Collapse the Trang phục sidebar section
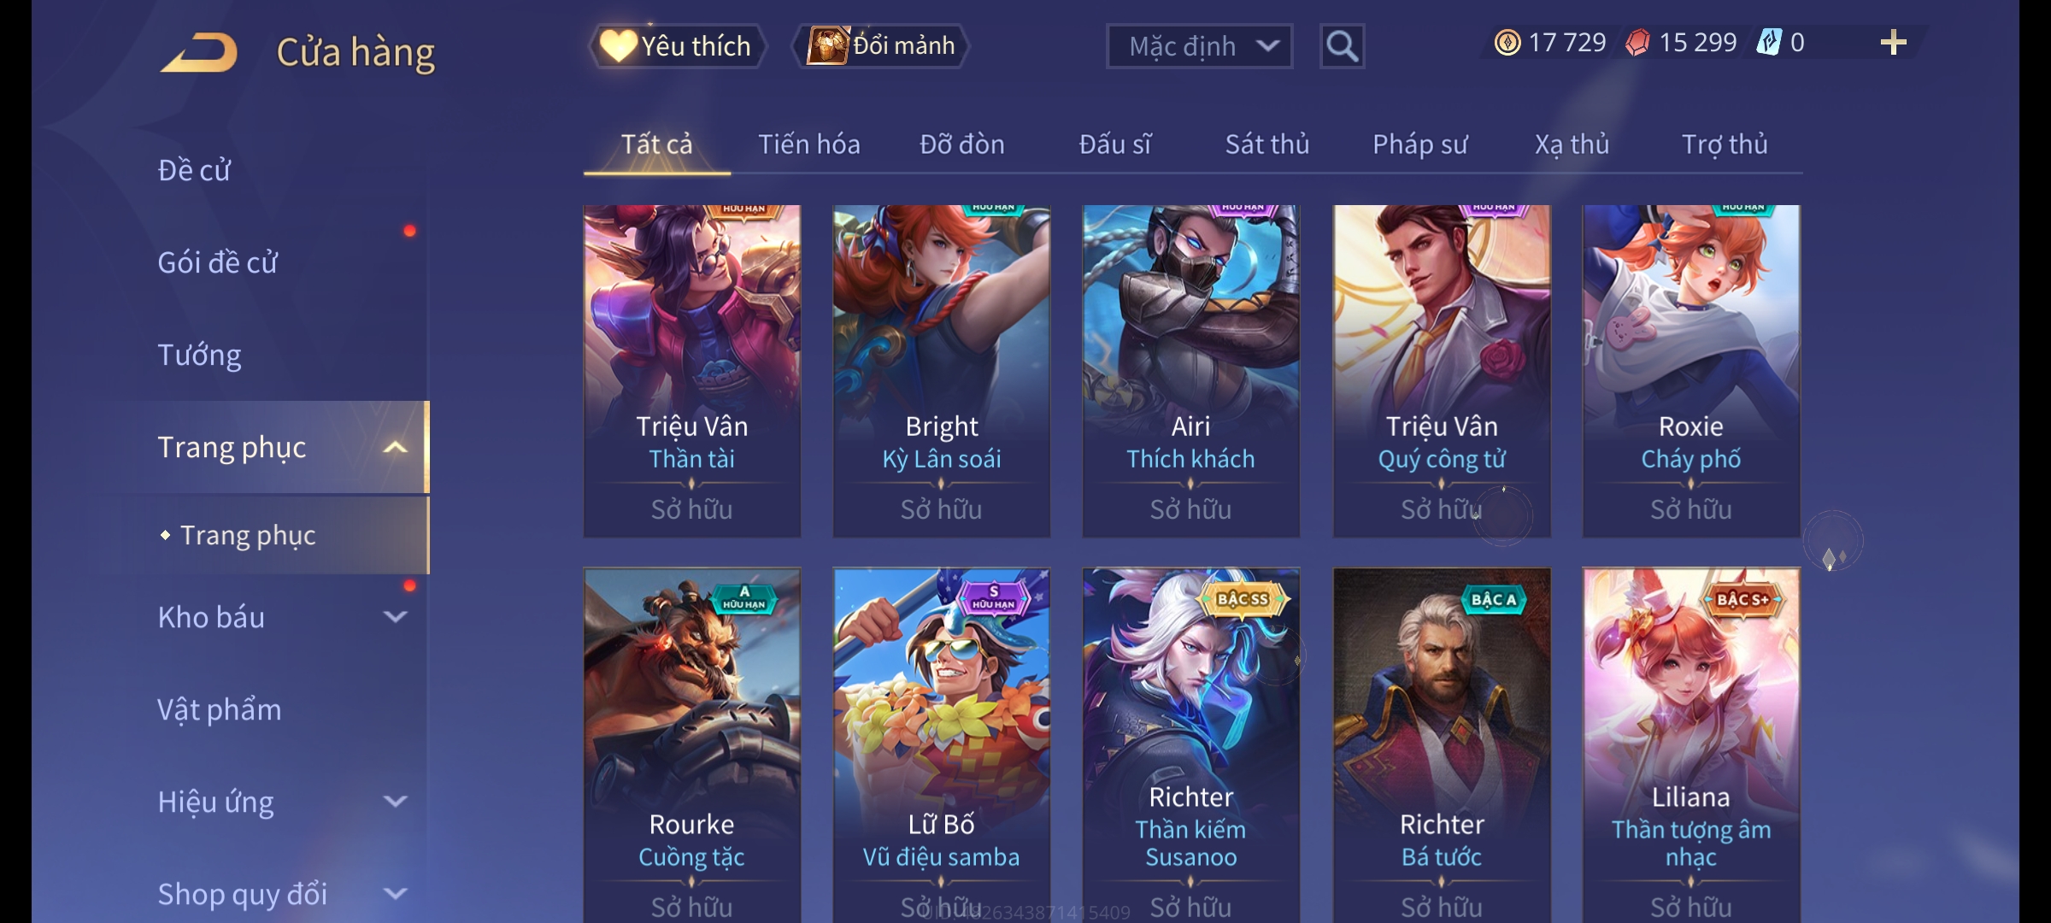2051x923 pixels. (x=395, y=447)
